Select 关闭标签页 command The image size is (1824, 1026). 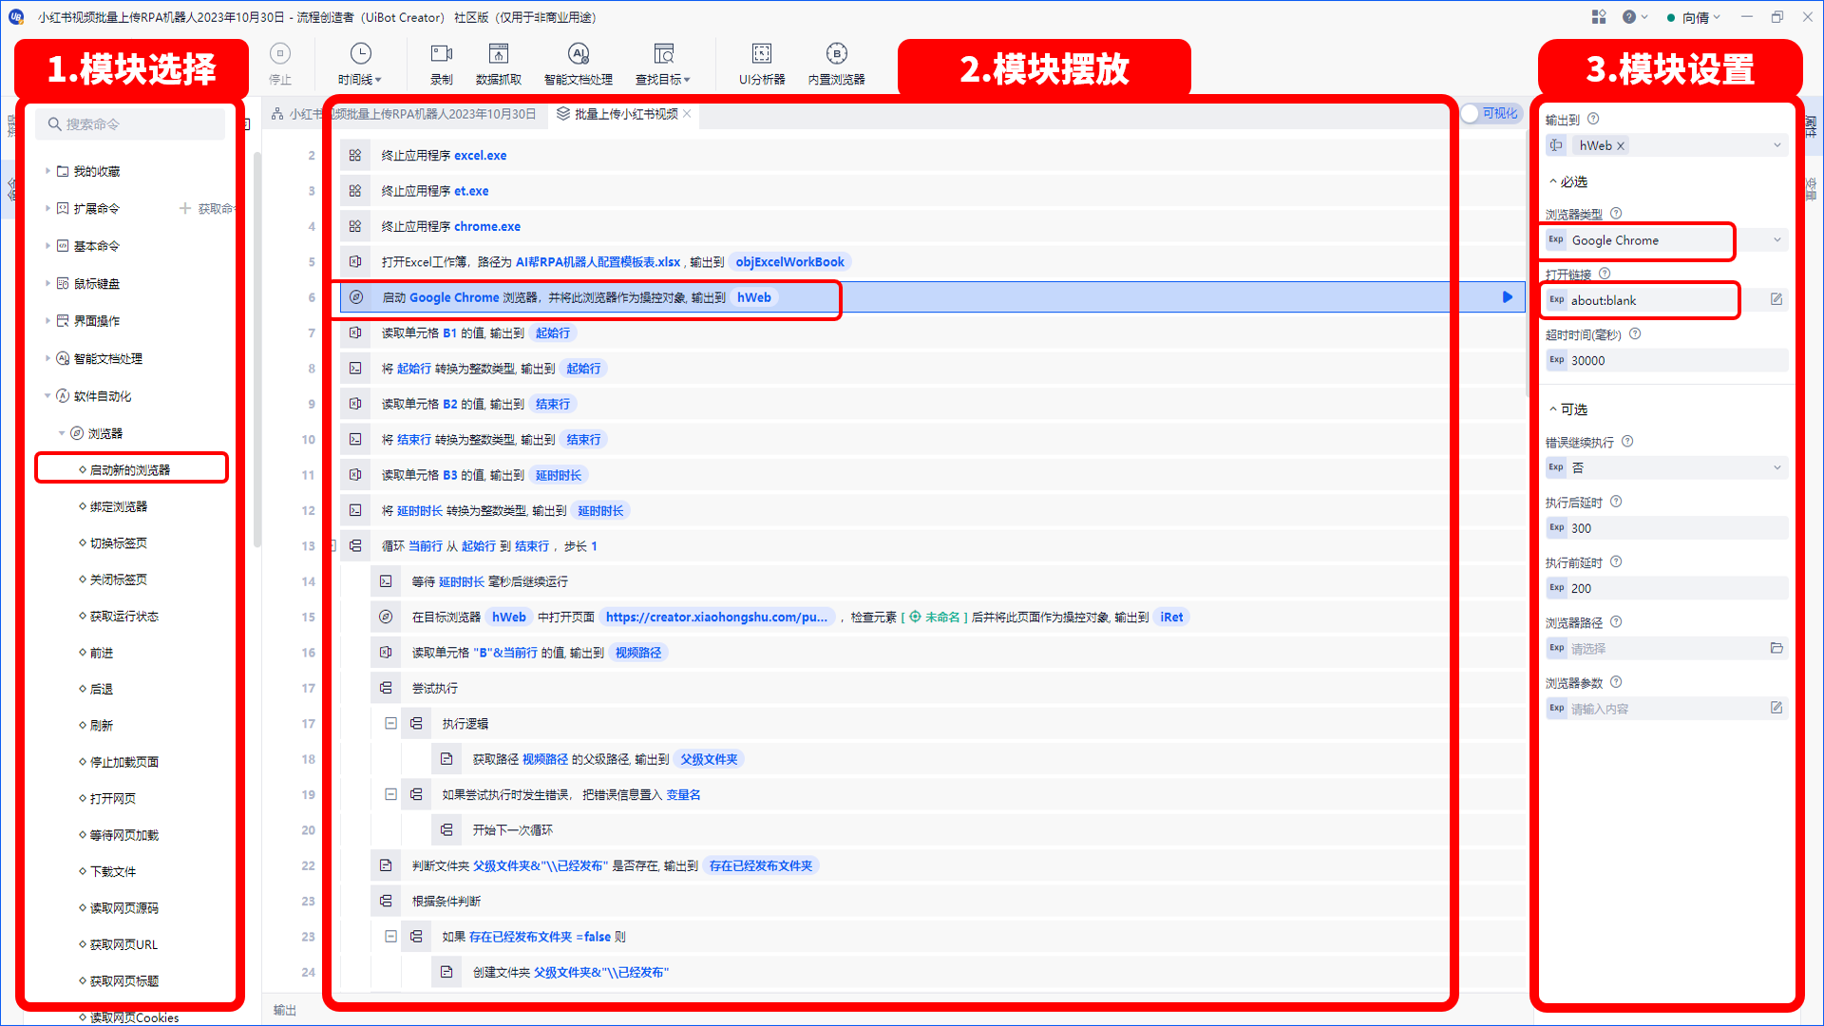click(119, 579)
